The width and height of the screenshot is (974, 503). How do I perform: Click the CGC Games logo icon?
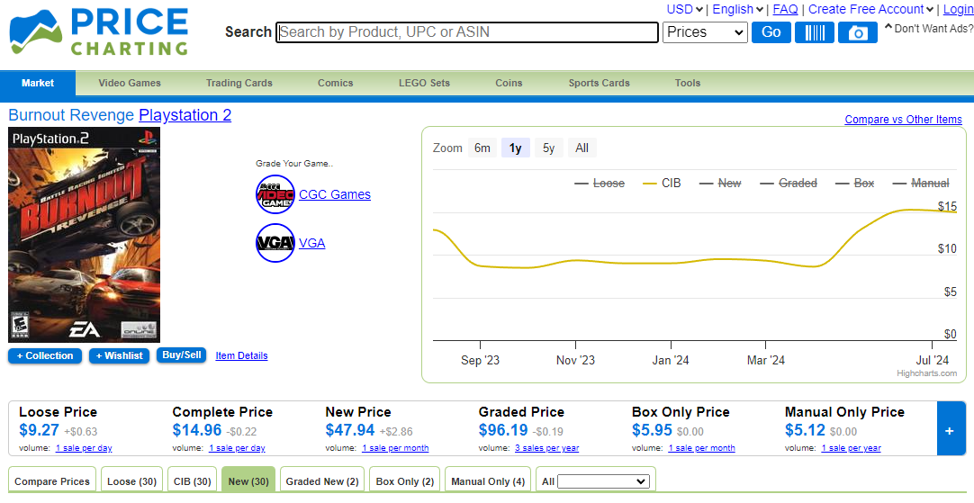275,194
